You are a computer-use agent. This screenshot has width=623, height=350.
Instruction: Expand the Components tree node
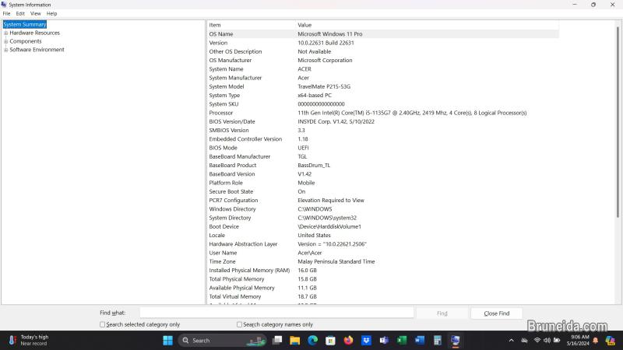coord(6,41)
